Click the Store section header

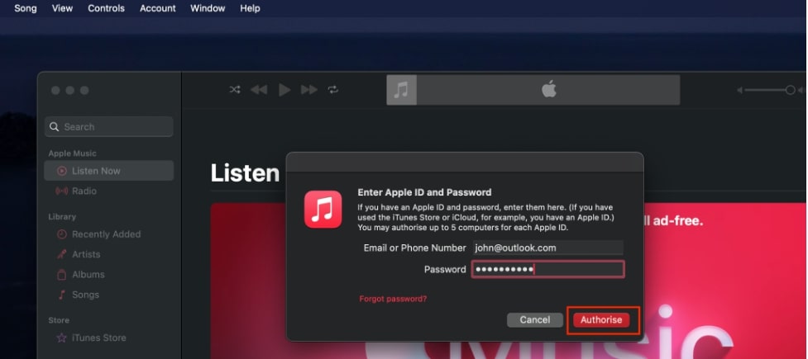(x=59, y=320)
